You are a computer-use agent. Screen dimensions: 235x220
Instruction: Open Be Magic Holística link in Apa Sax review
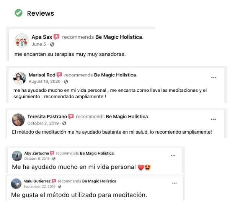[119, 37]
